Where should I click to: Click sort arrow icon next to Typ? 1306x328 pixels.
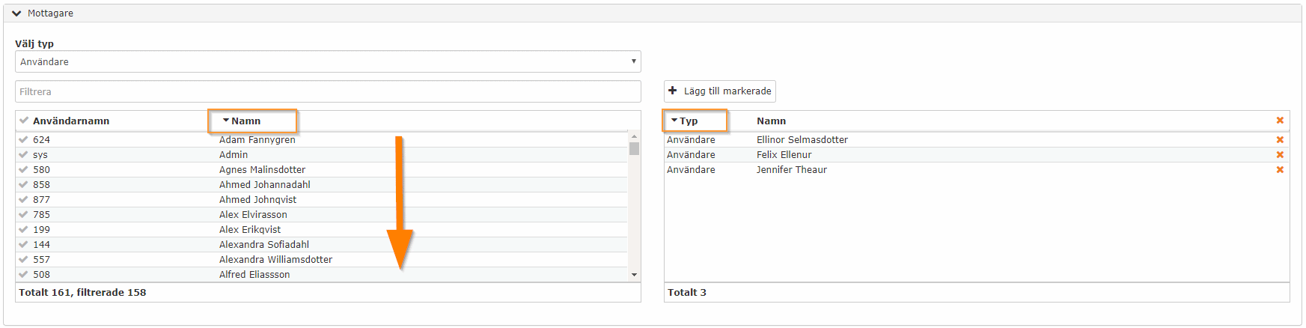click(674, 121)
